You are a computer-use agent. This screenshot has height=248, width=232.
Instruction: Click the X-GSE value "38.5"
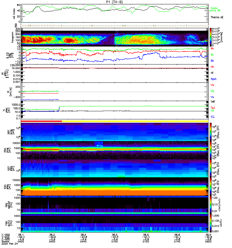pyautogui.click(x=114, y=235)
